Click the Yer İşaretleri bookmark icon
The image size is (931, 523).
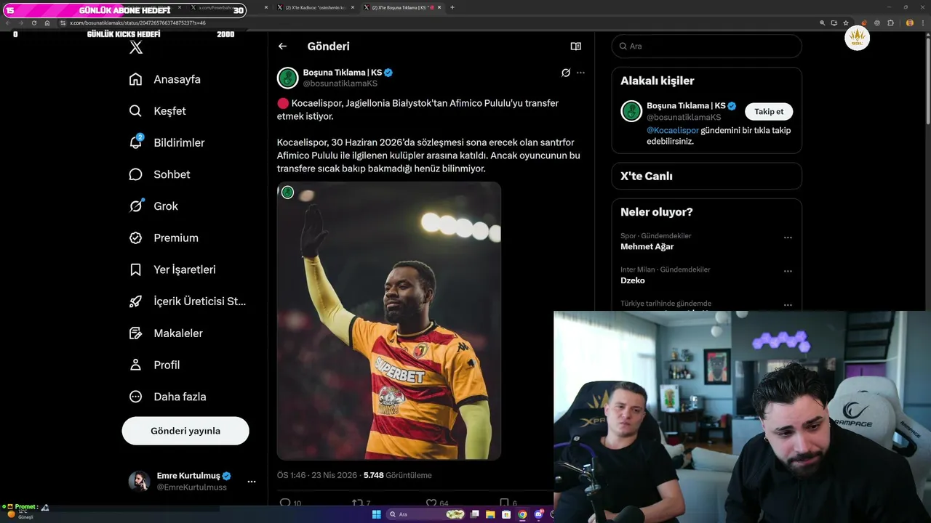pos(135,269)
